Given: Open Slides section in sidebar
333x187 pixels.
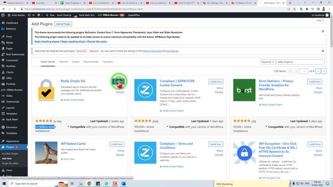Looking at the screenshot, I should (9, 96).
